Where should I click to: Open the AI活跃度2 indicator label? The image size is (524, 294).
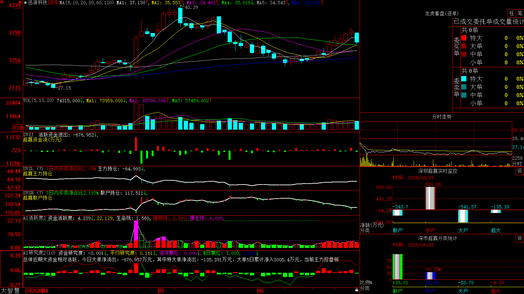click(x=35, y=218)
